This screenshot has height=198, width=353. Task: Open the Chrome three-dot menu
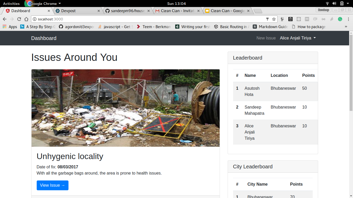(x=348, y=19)
